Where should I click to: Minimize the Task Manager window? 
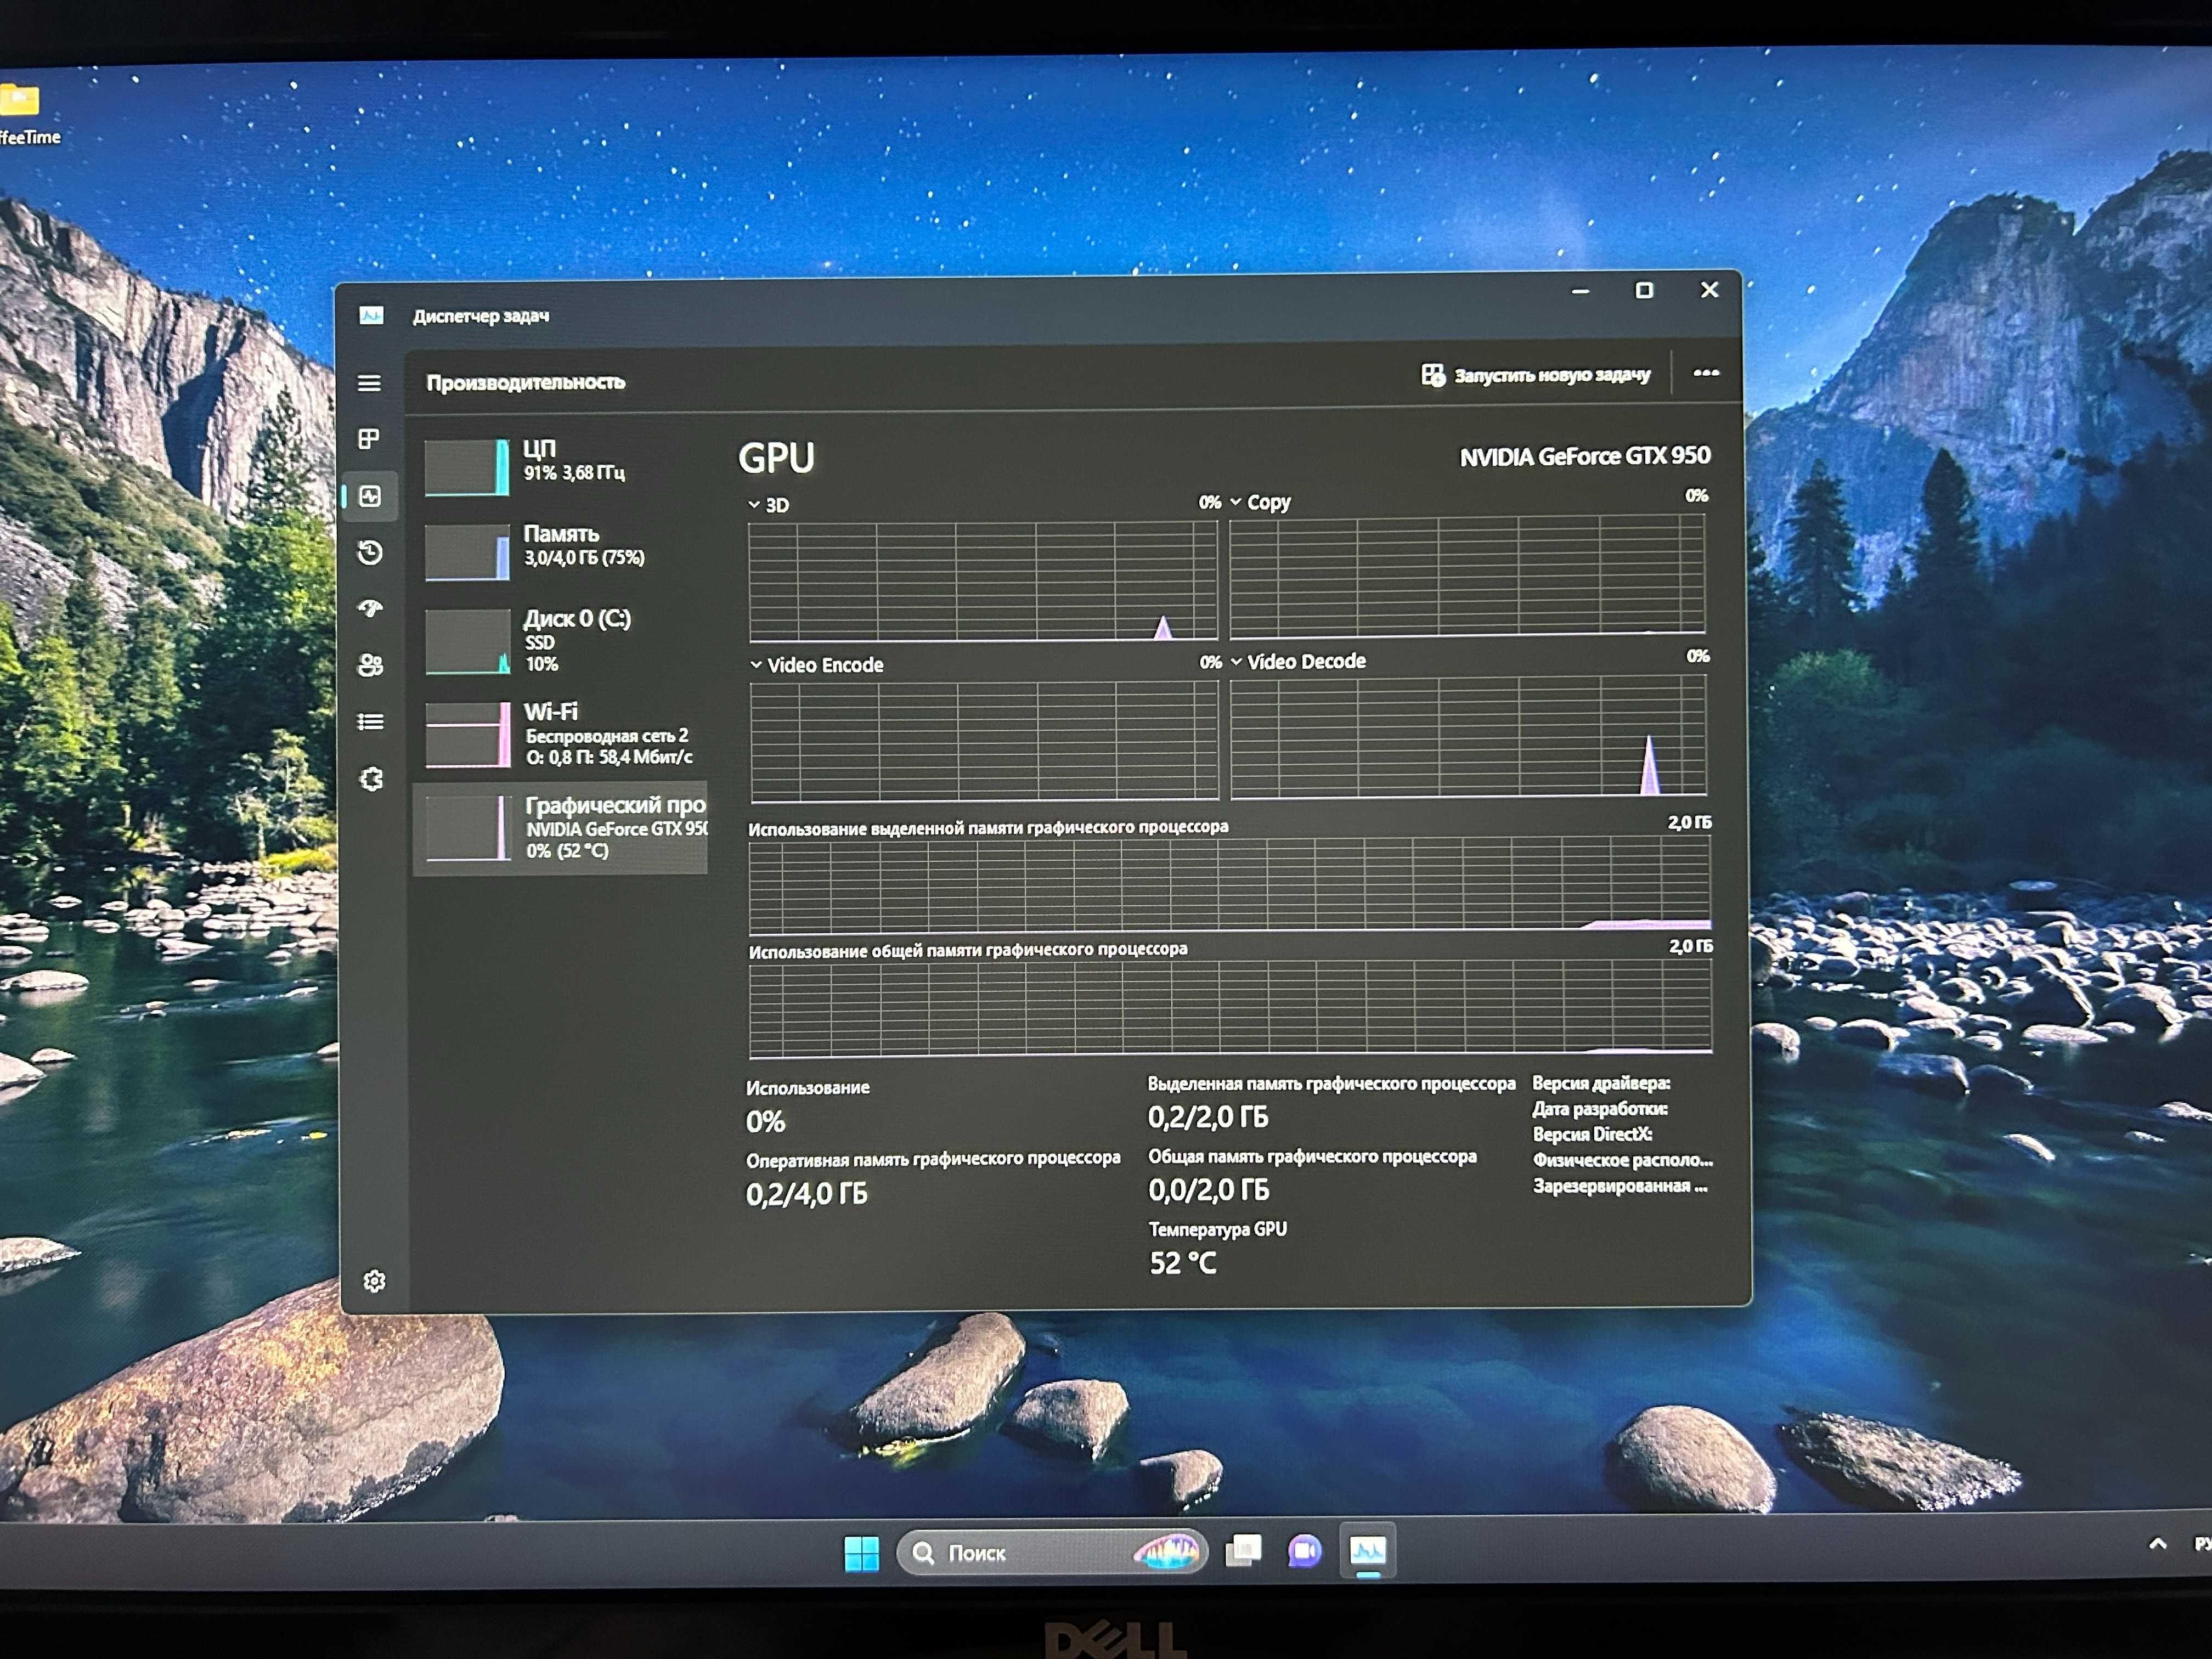(1580, 291)
